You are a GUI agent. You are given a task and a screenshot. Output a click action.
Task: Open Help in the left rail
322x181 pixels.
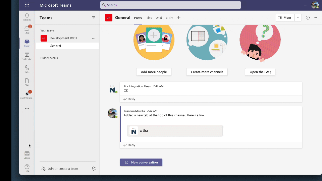coord(27,168)
